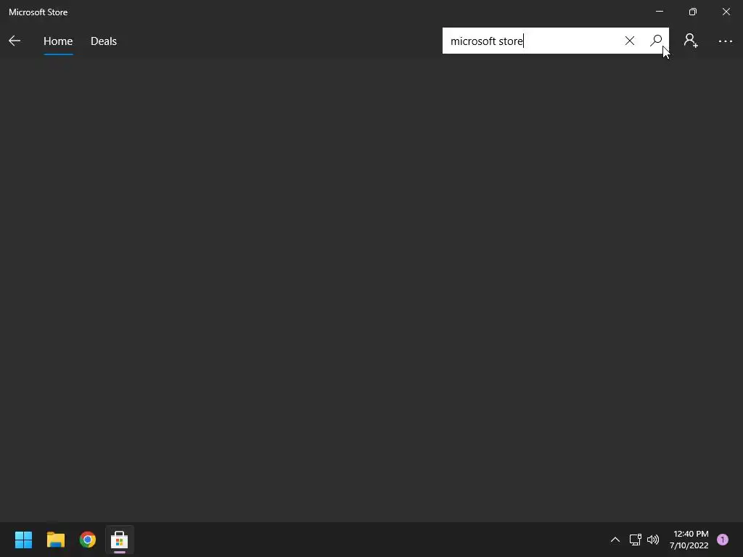The height and width of the screenshot is (557, 743).
Task: Show hidden system tray icons
Action: (615, 539)
